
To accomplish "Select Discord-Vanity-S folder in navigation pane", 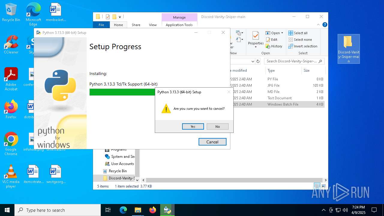I will point(119,178).
